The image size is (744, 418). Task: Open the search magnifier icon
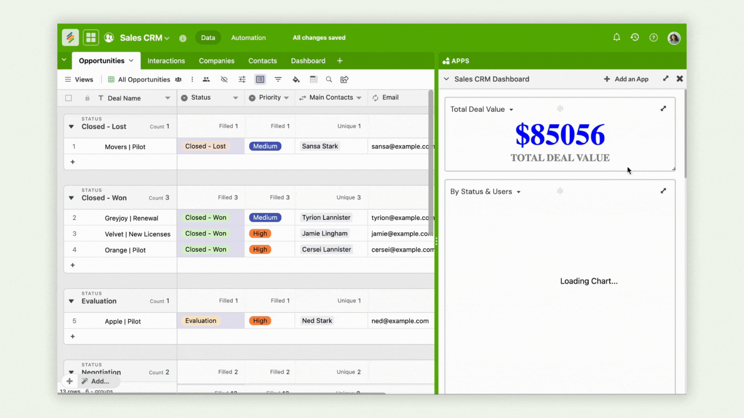click(329, 80)
